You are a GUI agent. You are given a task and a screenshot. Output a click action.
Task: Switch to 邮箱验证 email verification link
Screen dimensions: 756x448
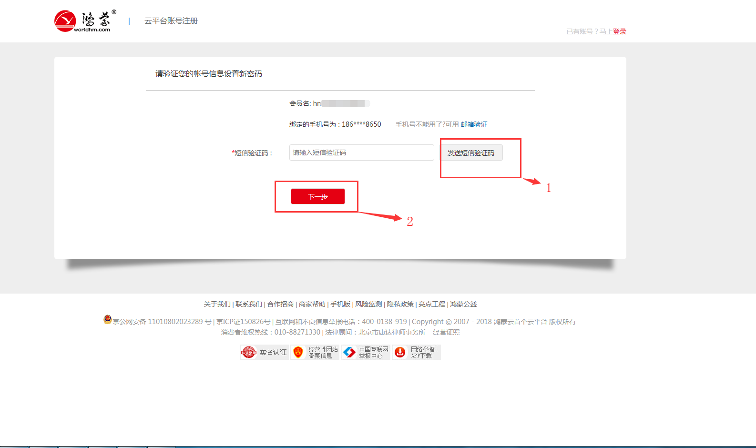[474, 124]
